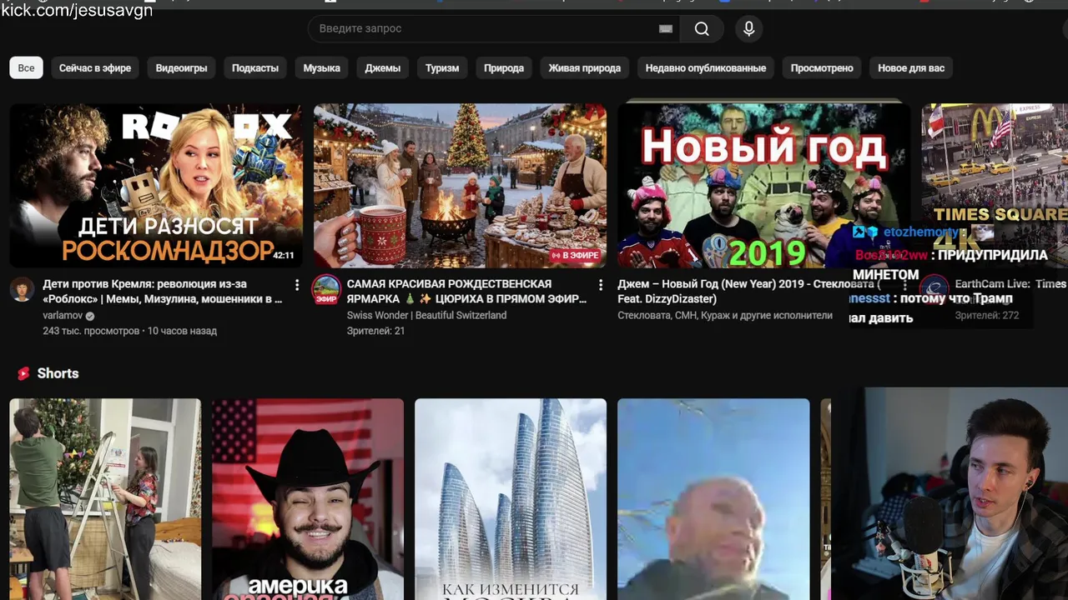Click the 'EarthCam Live: Times' title

click(1010, 284)
